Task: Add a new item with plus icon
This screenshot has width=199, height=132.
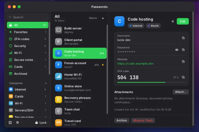Action: [103, 19]
